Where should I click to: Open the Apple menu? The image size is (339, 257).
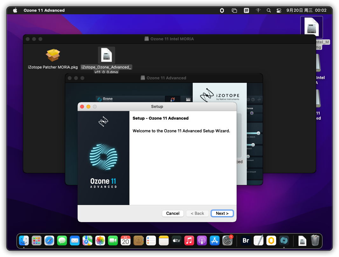tap(15, 10)
